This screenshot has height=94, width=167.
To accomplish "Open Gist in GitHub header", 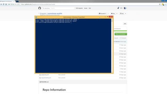I will click(90, 8).
